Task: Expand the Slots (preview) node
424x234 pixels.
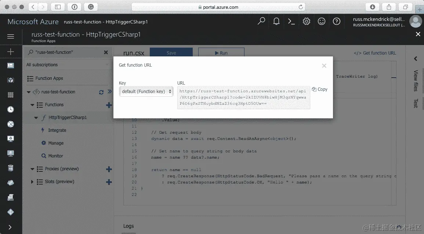Action: click(x=32, y=182)
